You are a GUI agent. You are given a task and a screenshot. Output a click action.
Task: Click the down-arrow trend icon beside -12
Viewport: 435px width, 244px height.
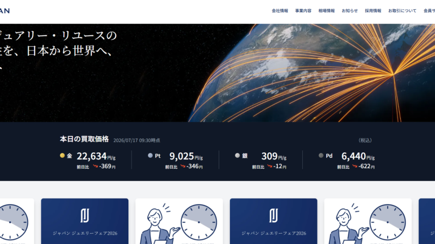(x=270, y=166)
